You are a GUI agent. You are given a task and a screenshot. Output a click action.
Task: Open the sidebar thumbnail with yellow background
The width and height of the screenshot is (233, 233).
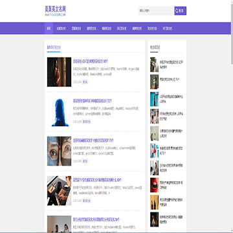[154, 203]
